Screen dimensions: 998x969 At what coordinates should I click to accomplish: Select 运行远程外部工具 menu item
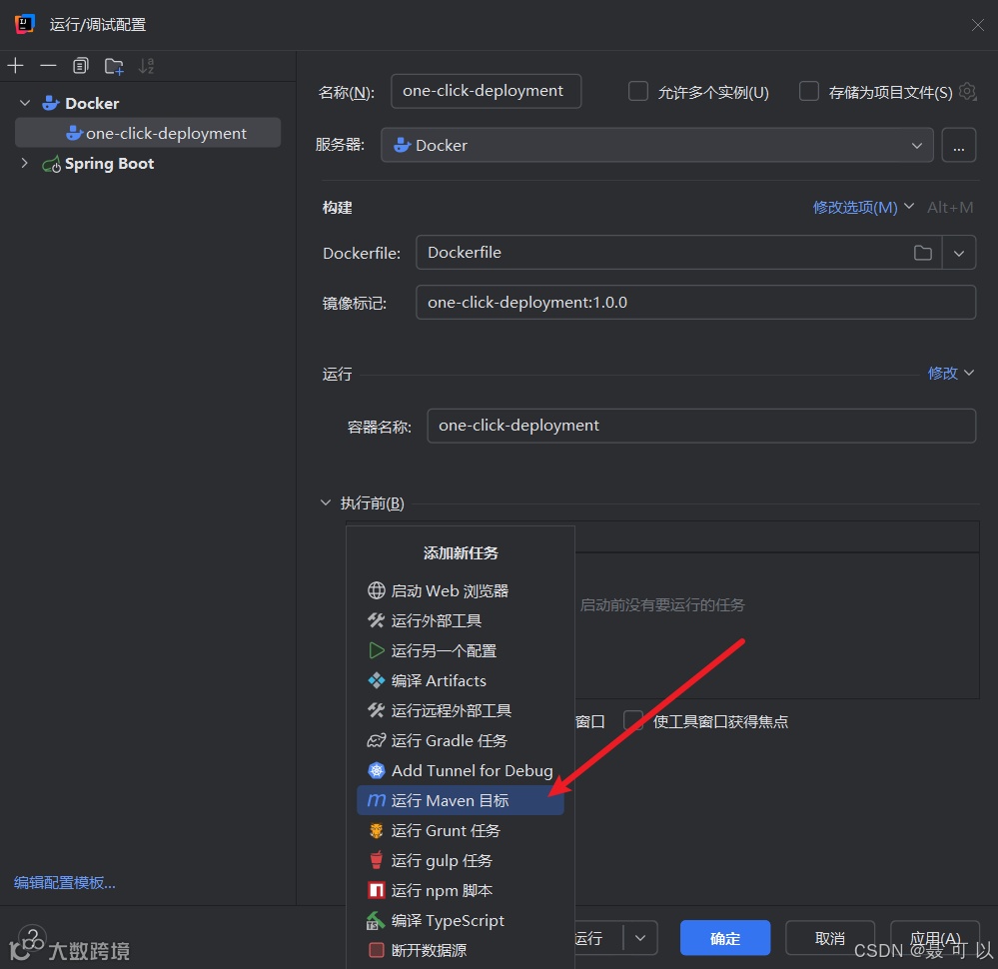pos(461,710)
